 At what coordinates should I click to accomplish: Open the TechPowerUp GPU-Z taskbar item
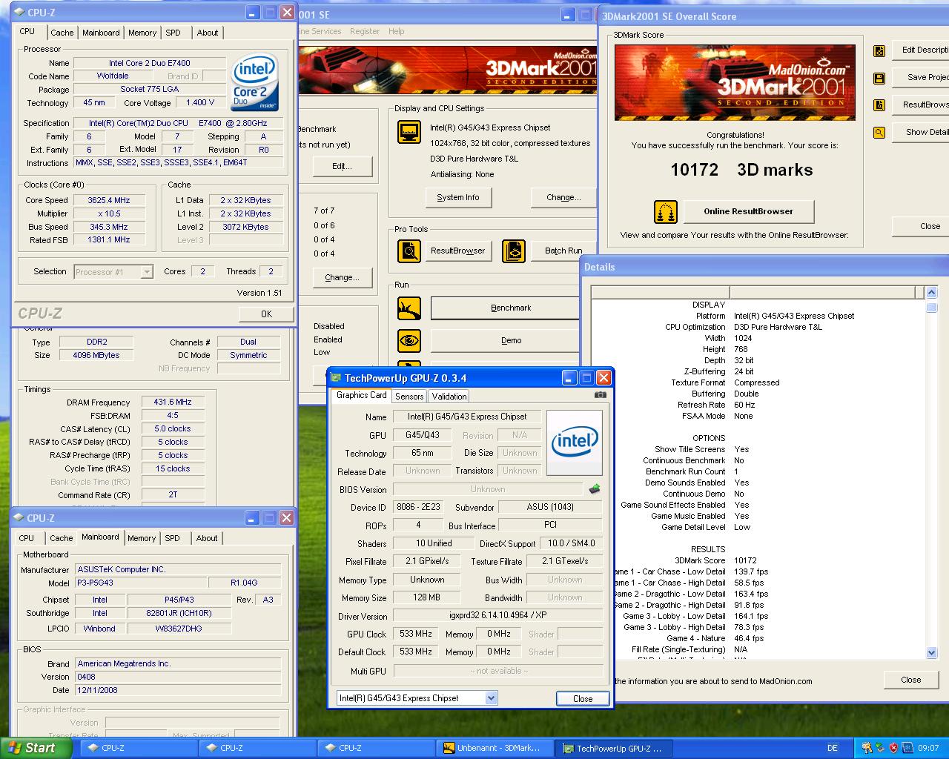click(x=612, y=749)
